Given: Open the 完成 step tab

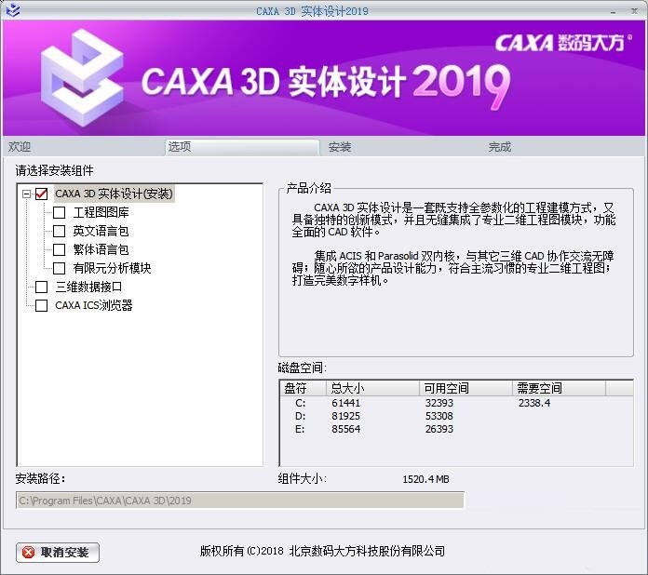Looking at the screenshot, I should click(x=563, y=147).
